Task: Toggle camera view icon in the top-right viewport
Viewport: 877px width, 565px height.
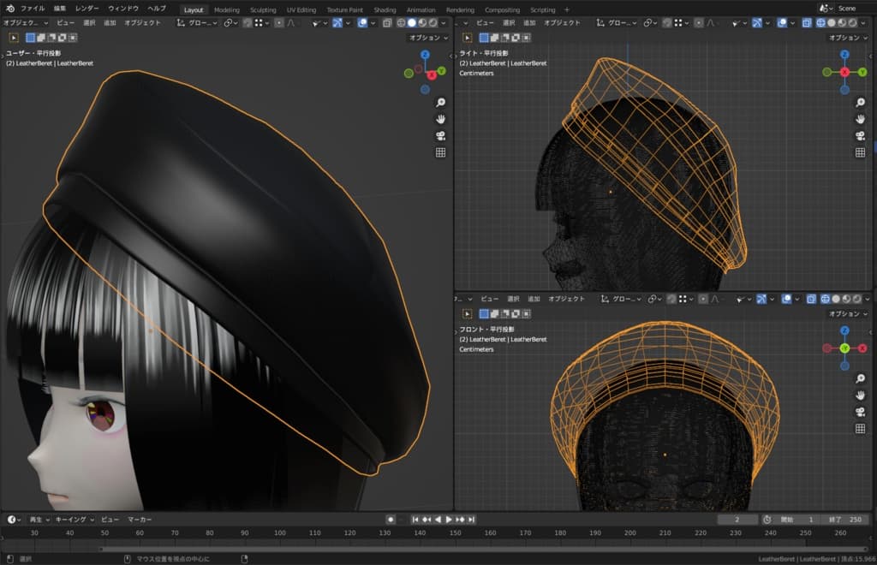Action: [860, 135]
